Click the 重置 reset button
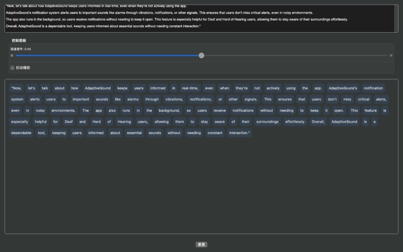Screen dimensions: 403x252 tap(201, 244)
